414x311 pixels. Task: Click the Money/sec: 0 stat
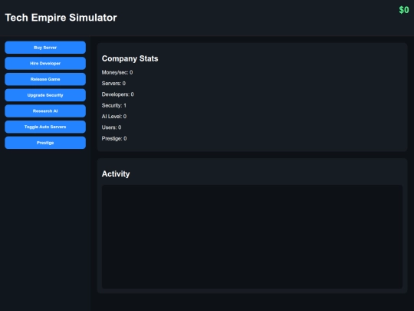[x=117, y=72]
